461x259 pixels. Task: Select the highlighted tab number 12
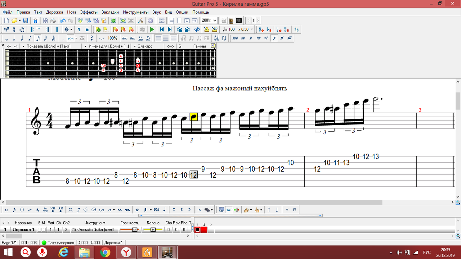tap(193, 175)
